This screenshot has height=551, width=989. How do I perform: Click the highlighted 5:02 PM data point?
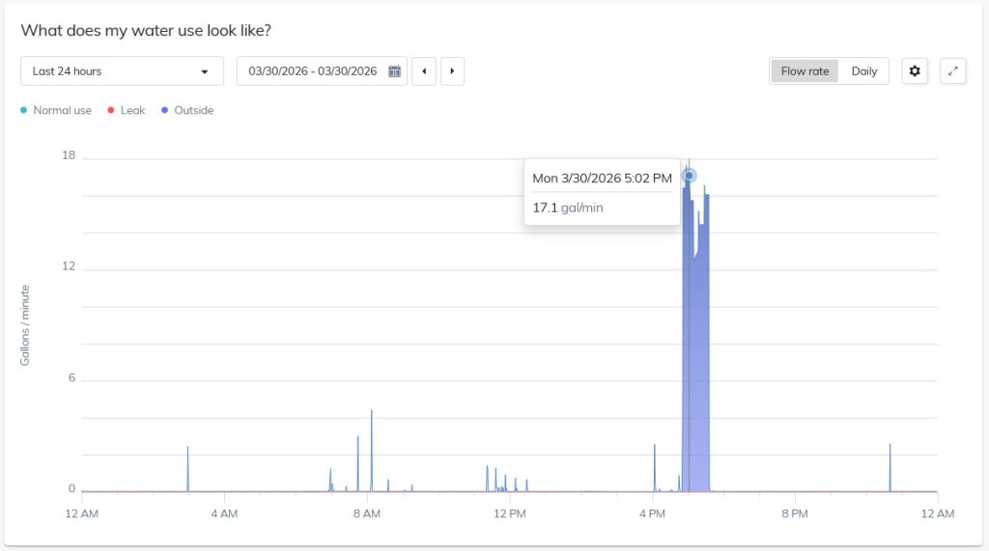689,176
